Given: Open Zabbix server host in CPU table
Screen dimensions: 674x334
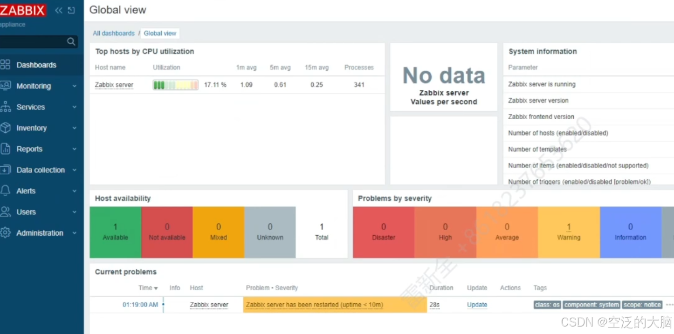Looking at the screenshot, I should (x=114, y=85).
